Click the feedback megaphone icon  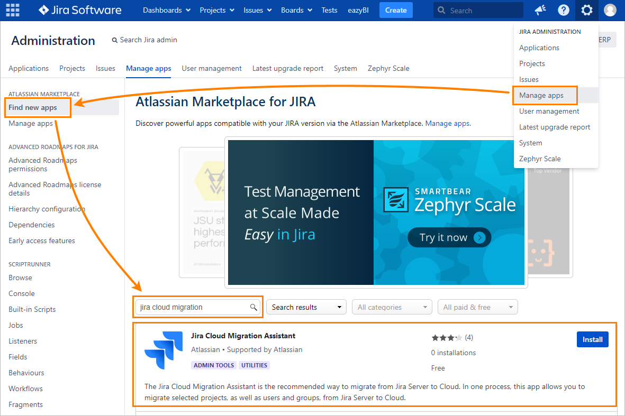[539, 10]
